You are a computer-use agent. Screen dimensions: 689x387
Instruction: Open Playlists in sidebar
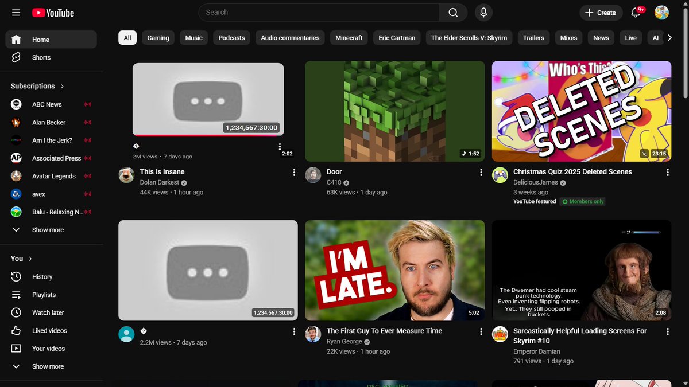51,295
